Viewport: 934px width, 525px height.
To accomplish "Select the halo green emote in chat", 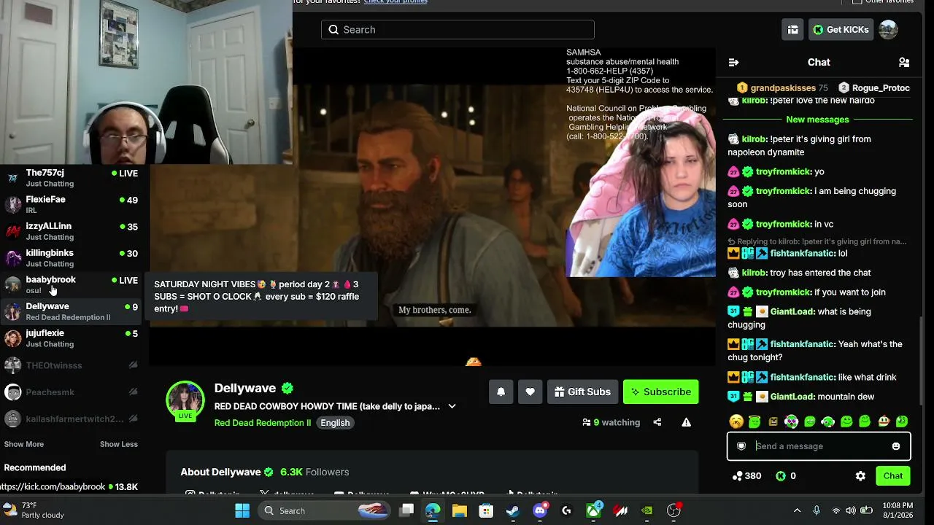I will pyautogui.click(x=754, y=421).
